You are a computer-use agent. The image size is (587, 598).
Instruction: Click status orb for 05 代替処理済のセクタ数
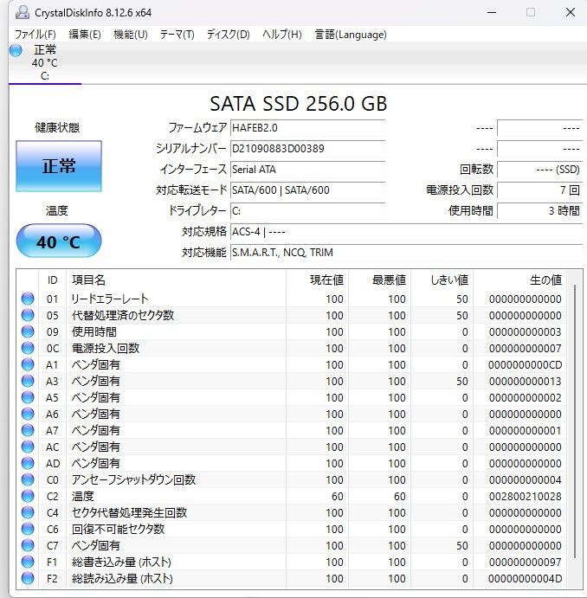[28, 315]
